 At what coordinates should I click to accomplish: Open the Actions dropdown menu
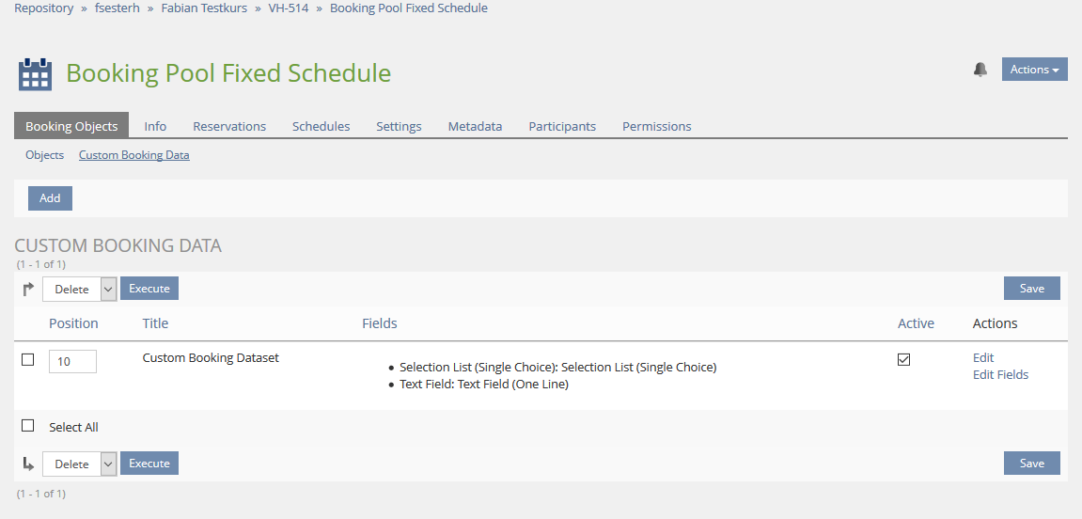pos(1034,70)
